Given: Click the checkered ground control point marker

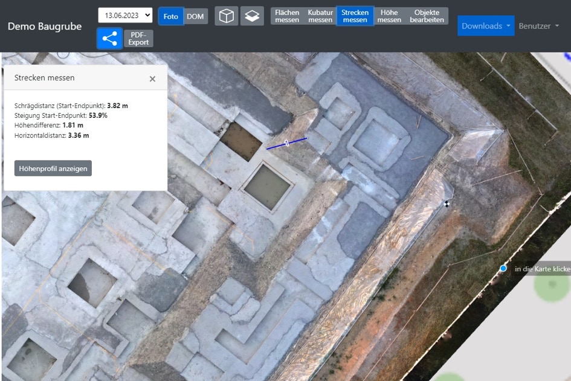Looking at the screenshot, I should tap(447, 203).
